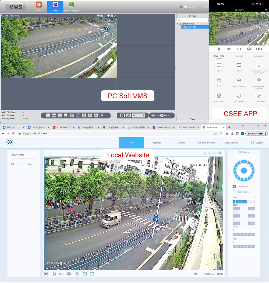Toggle full-window stretch icon below Web Viewer video

(92, 274)
